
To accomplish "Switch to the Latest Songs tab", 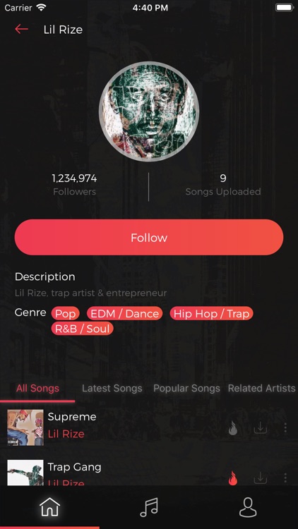I will (112, 389).
